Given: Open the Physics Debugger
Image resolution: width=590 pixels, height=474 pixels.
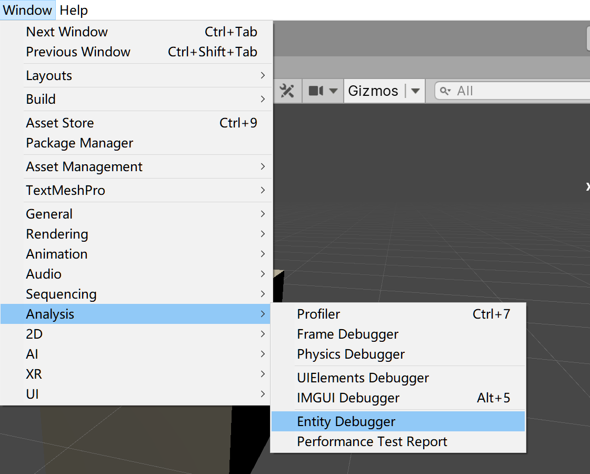Looking at the screenshot, I should [x=398, y=354].
